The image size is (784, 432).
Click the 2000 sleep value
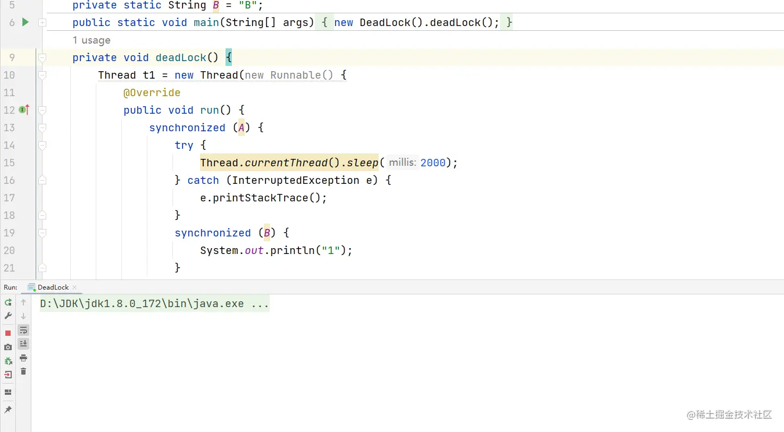click(x=433, y=163)
